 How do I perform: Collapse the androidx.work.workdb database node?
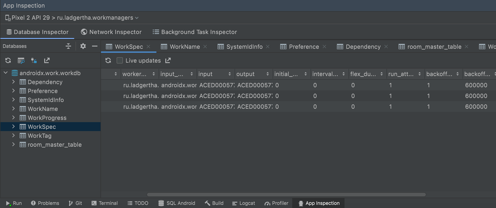5,73
